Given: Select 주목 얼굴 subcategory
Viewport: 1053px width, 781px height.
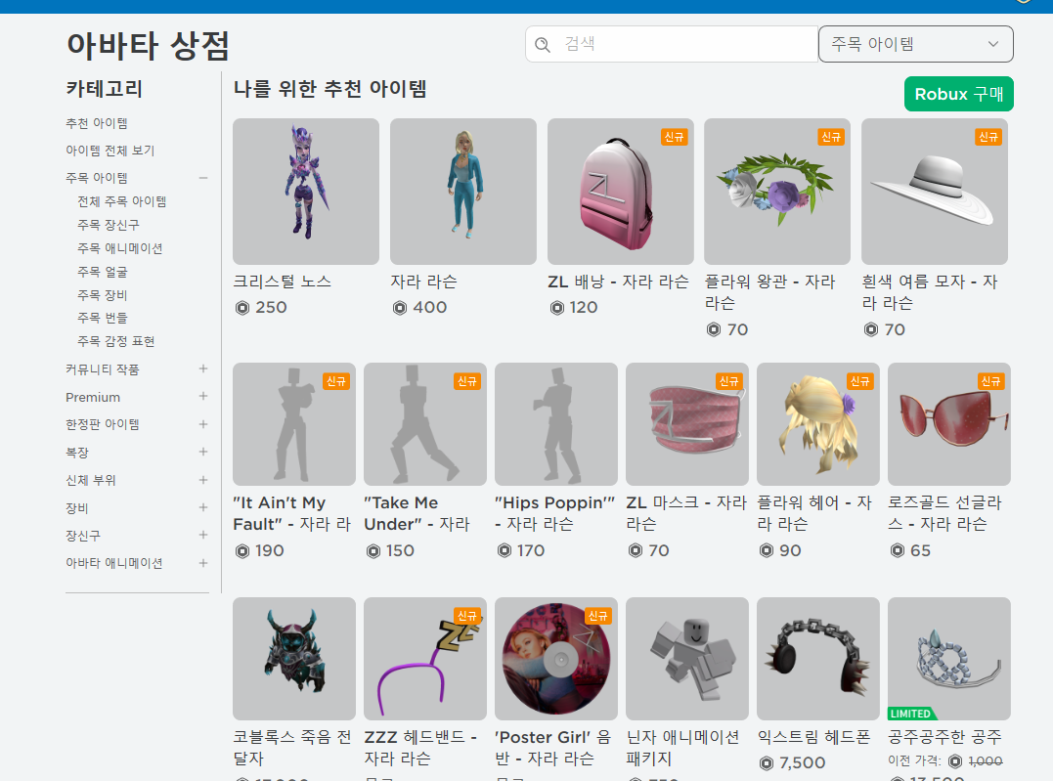Looking at the screenshot, I should coord(102,272).
